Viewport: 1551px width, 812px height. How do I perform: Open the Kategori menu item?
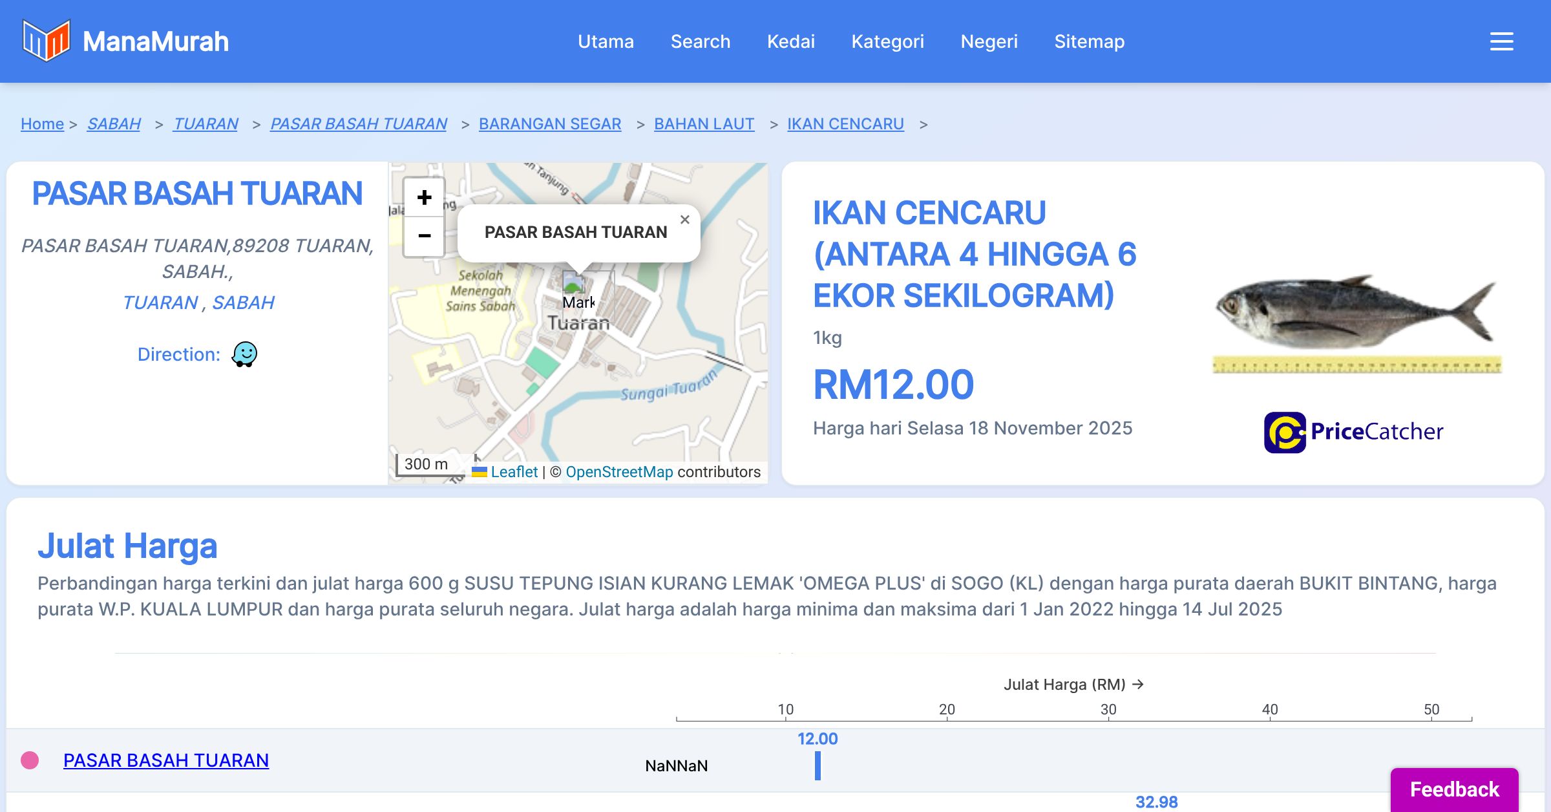[887, 41]
